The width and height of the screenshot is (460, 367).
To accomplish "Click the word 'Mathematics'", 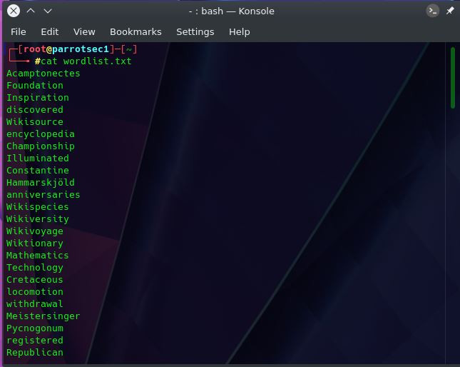I will (x=38, y=255).
